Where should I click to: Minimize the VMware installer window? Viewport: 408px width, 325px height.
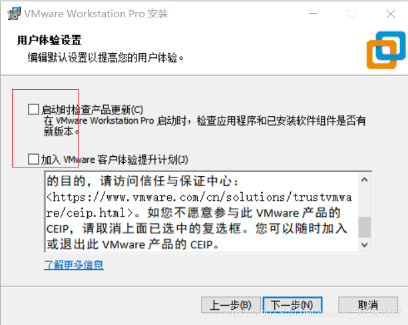pos(313,14)
